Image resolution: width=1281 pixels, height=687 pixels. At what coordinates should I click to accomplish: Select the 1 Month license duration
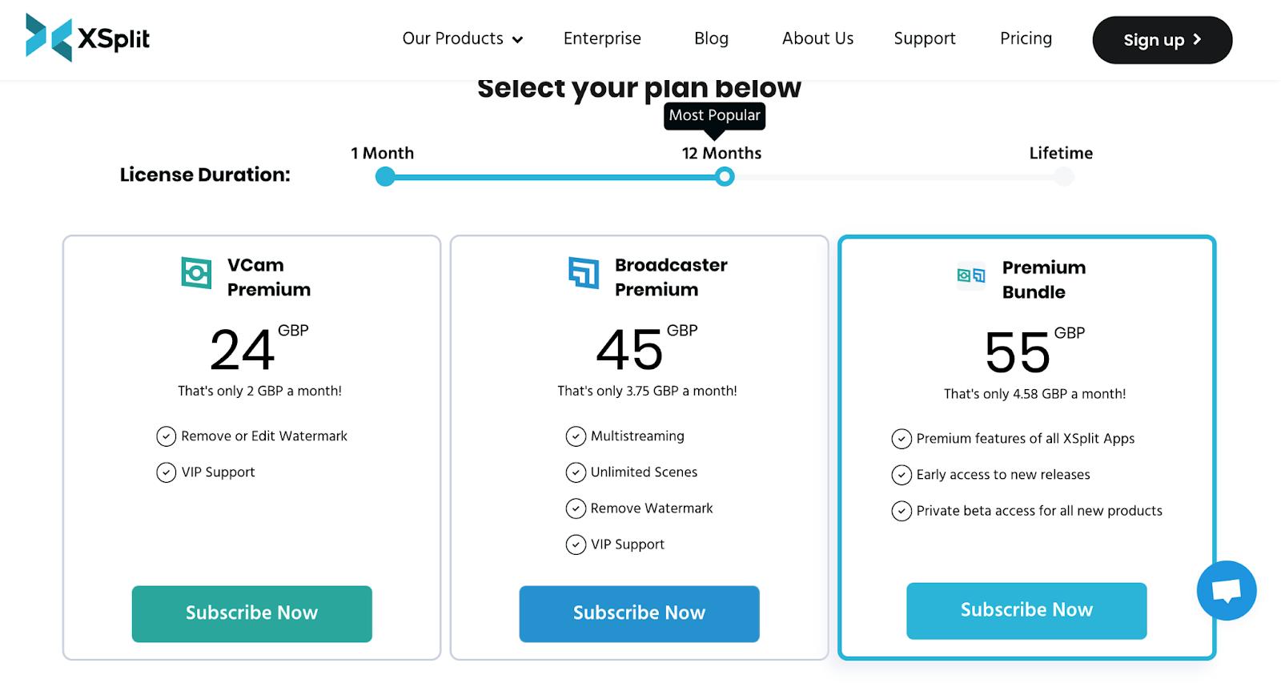tap(385, 177)
